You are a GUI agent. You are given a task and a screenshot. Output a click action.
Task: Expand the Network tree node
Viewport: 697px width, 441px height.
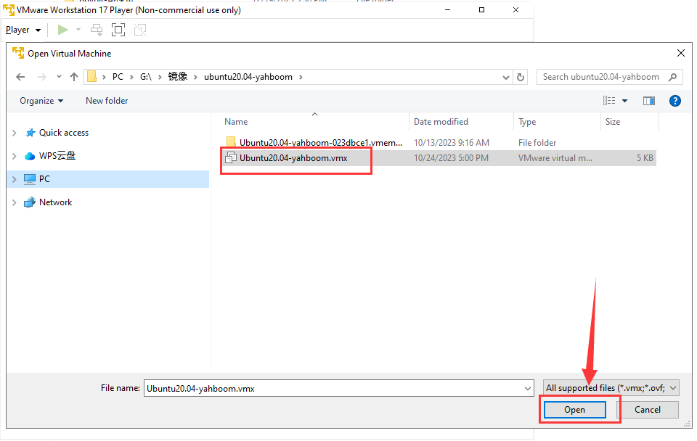pyautogui.click(x=15, y=202)
